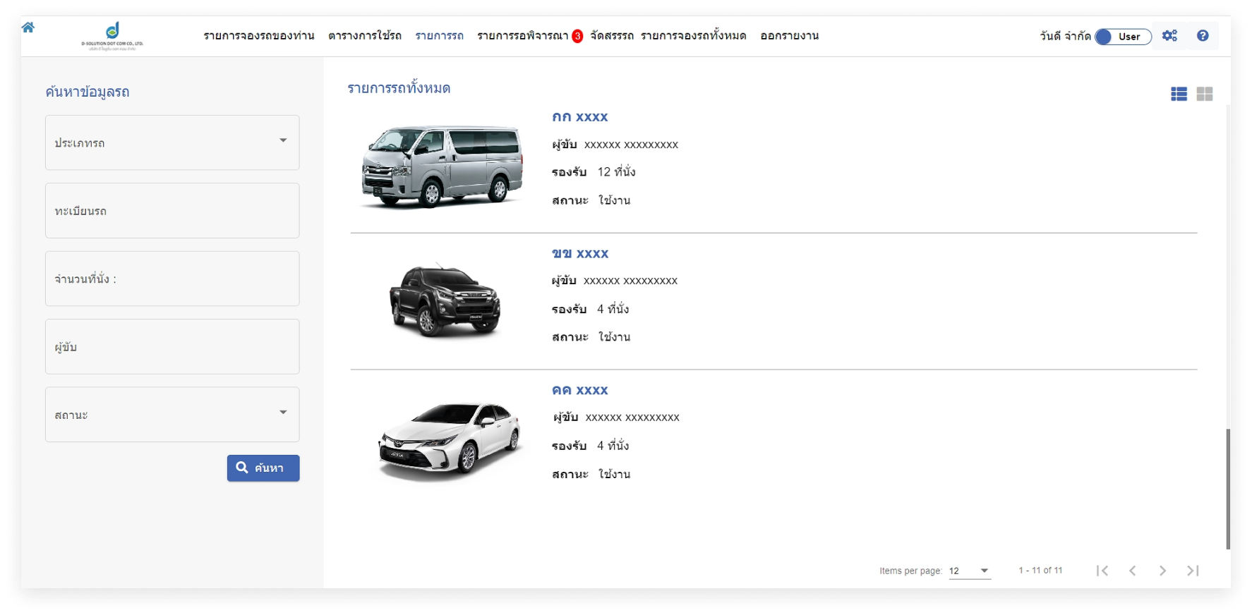1252x615 pixels.
Task: Expand the ประเภทรถ dropdown
Action: 172,142
